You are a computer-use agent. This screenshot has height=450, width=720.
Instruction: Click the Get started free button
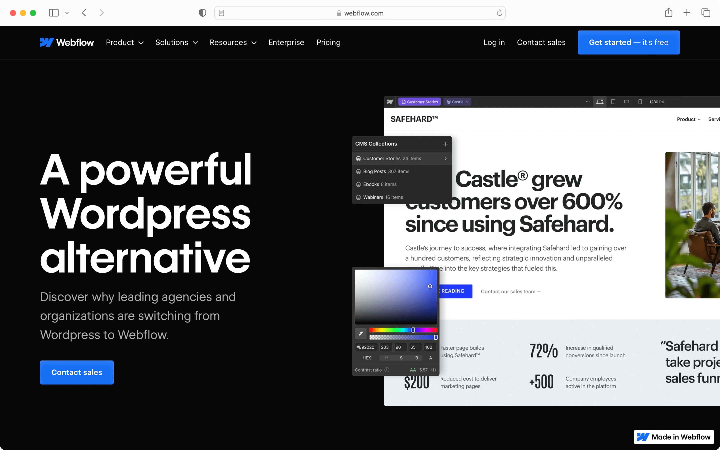(629, 42)
